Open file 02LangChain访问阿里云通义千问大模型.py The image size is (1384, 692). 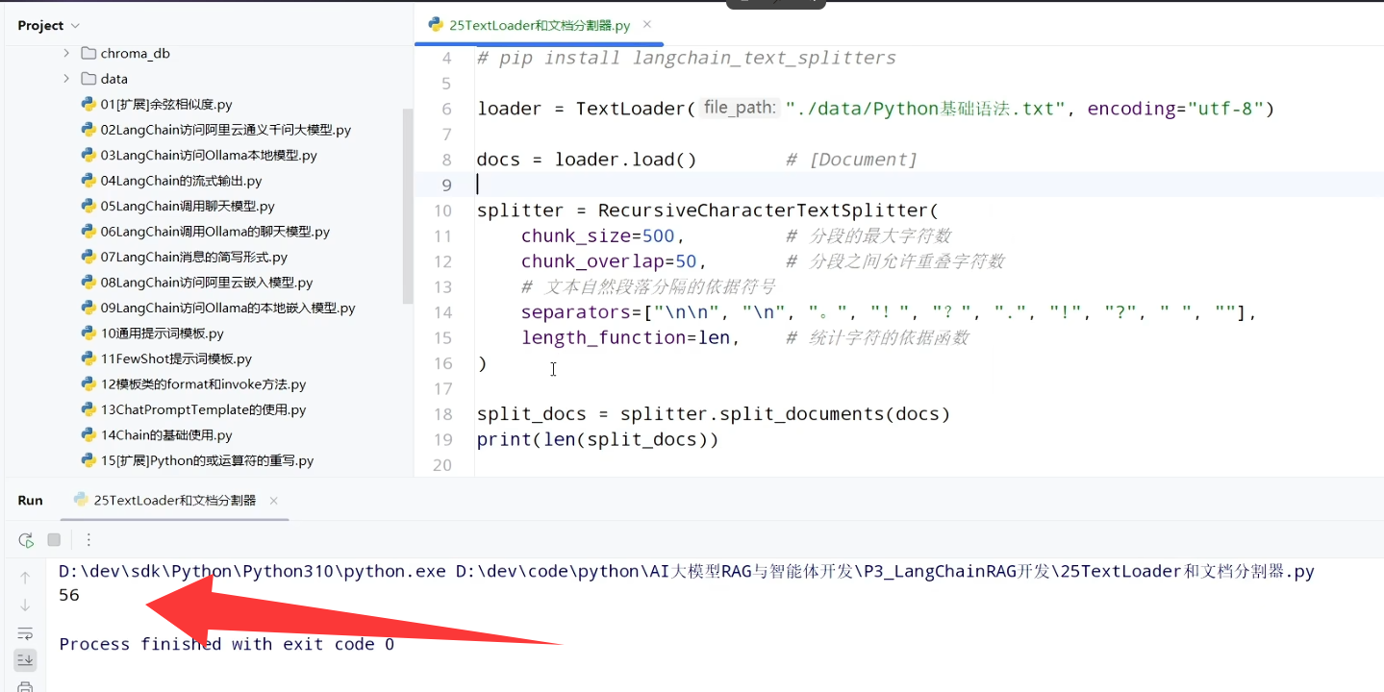[216, 130]
